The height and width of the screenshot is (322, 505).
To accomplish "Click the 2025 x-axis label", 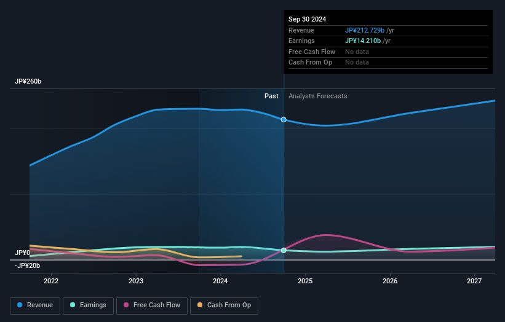I will coord(305,281).
